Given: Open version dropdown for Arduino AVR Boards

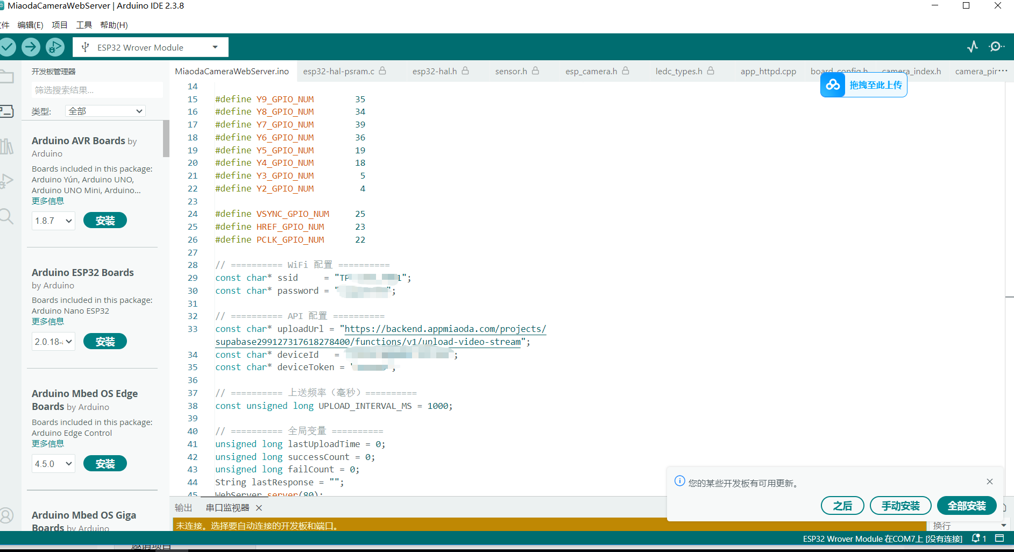Looking at the screenshot, I should coord(53,221).
